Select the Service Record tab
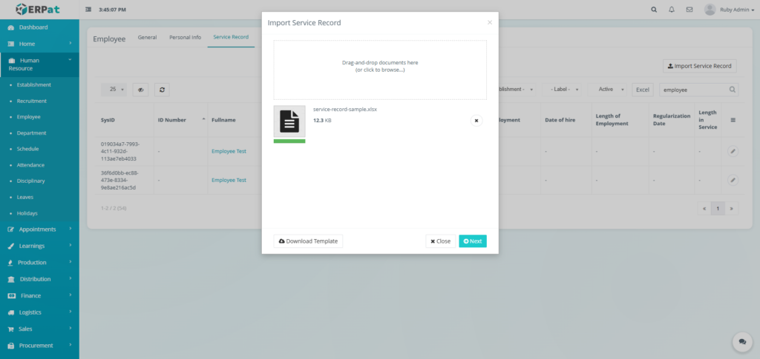760x359 pixels. tap(231, 37)
